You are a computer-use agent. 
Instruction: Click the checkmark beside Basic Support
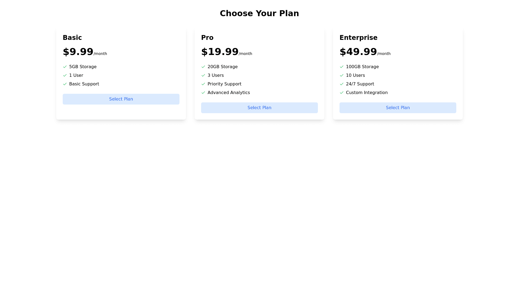pyautogui.click(x=65, y=84)
